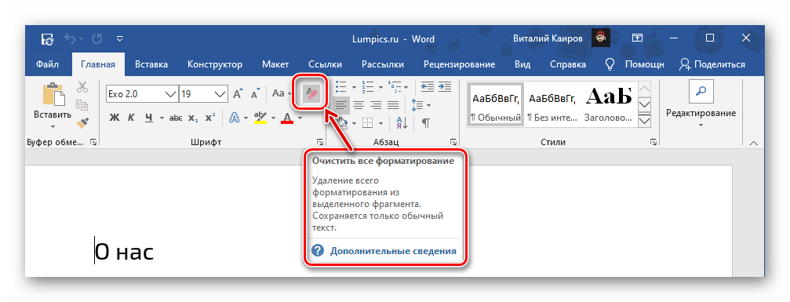Switch to Конструктор tab

215,64
